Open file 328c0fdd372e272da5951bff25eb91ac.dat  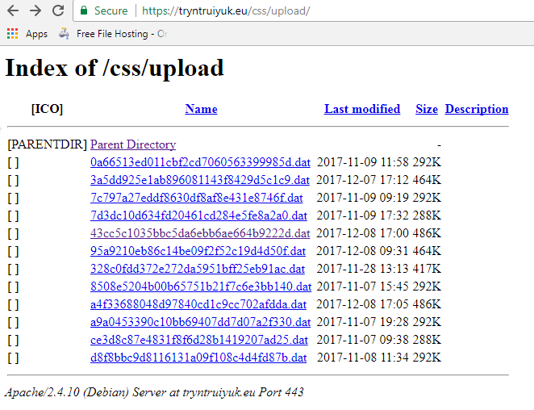pyautogui.click(x=198, y=269)
